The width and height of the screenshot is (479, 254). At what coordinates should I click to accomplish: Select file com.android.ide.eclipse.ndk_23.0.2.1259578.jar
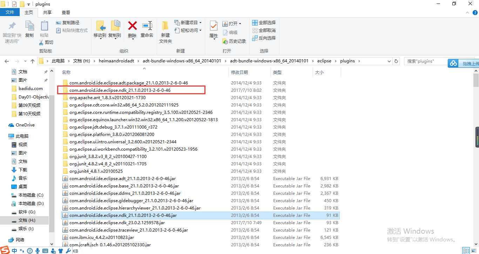[117, 223]
